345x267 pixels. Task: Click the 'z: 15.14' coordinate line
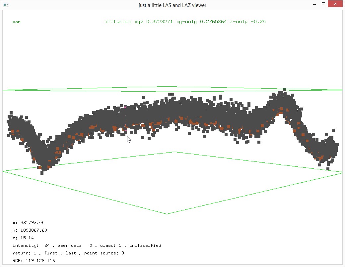pyautogui.click(x=23, y=238)
